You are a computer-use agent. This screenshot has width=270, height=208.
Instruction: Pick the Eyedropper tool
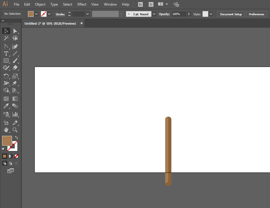tap(6, 106)
